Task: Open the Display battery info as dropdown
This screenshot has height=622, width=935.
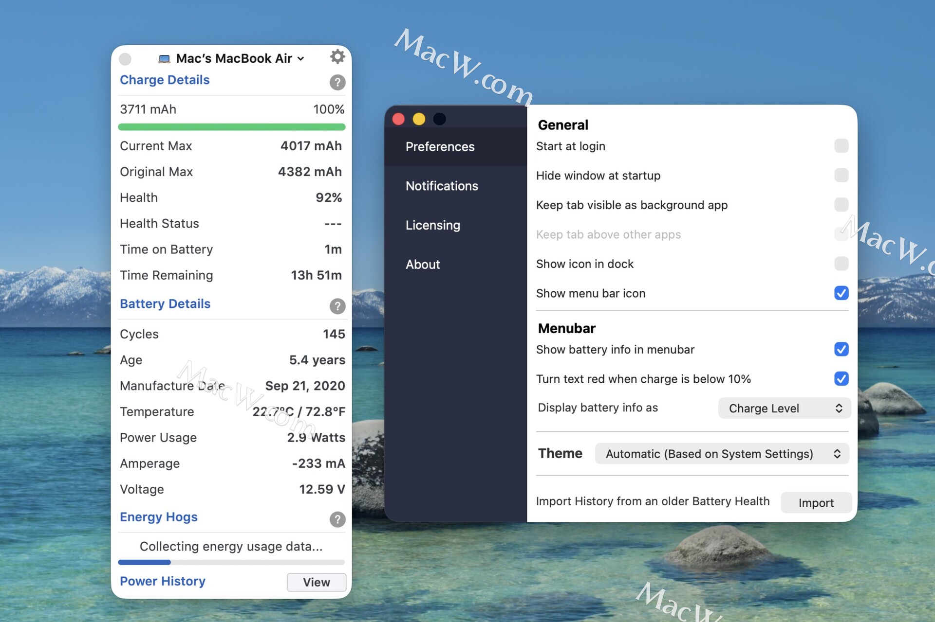Action: tap(784, 408)
